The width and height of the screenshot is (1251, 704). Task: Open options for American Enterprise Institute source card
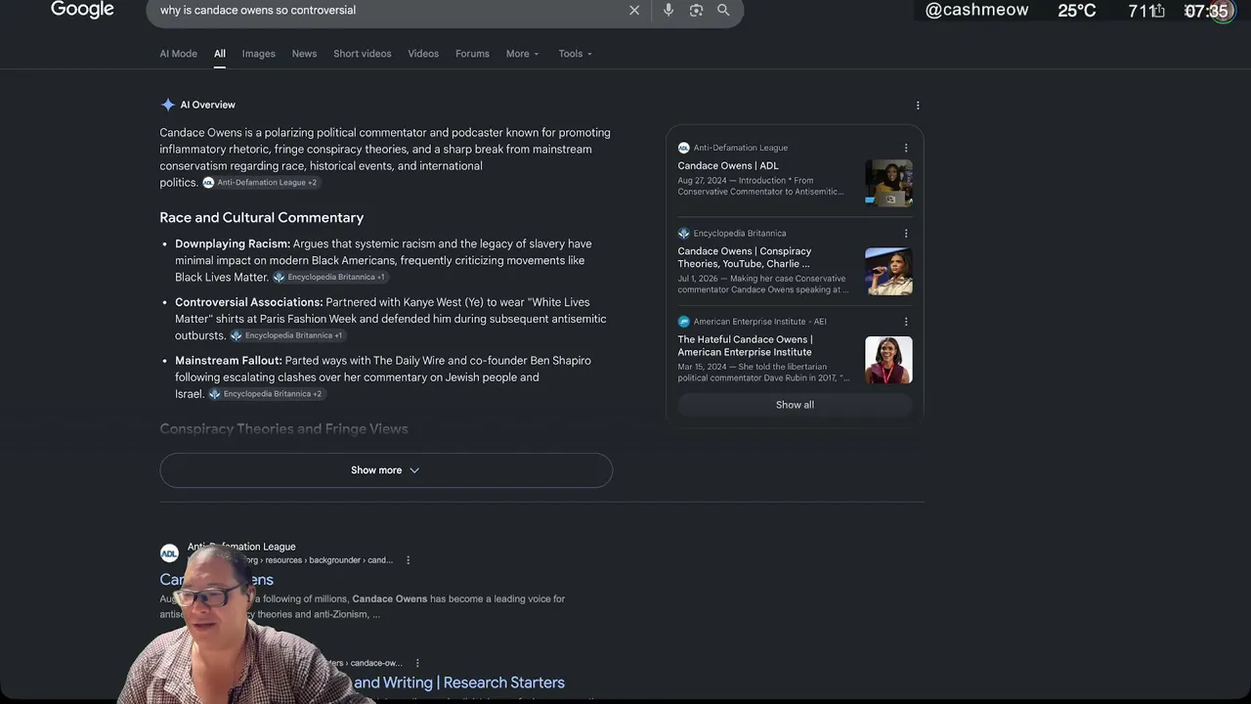(x=906, y=322)
